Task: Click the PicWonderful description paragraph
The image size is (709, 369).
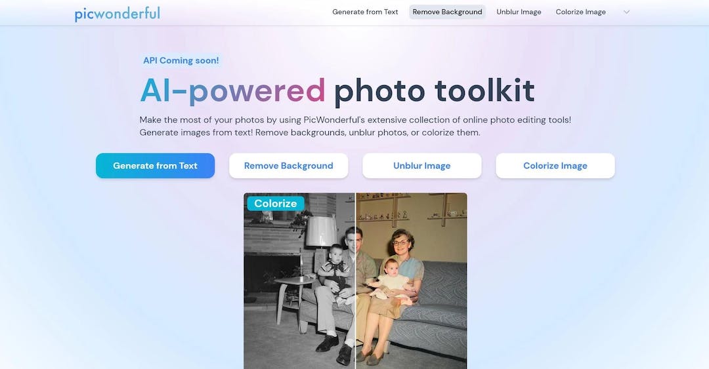Action: click(x=355, y=126)
